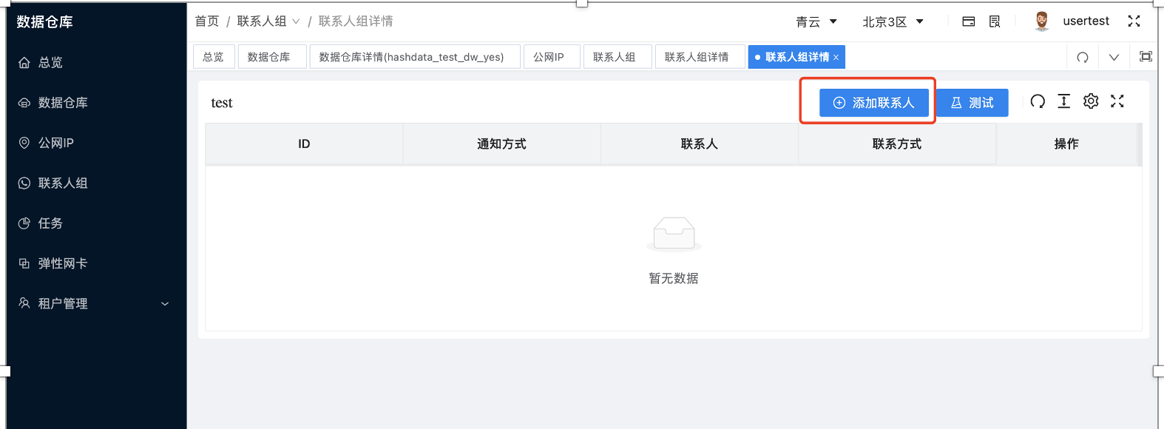Image resolution: width=1164 pixels, height=429 pixels.
Task: Open the usertest user menu
Action: pyautogui.click(x=1086, y=21)
